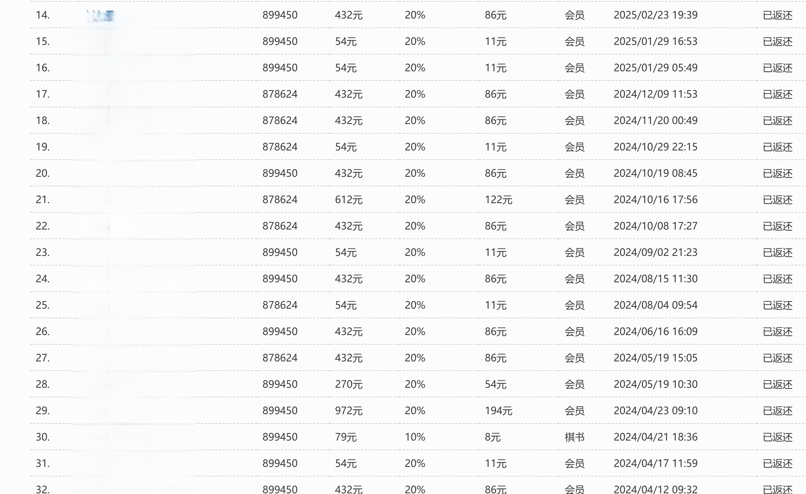The height and width of the screenshot is (494, 806).
Task: Click 已返还 status in row 31
Action: click(777, 463)
